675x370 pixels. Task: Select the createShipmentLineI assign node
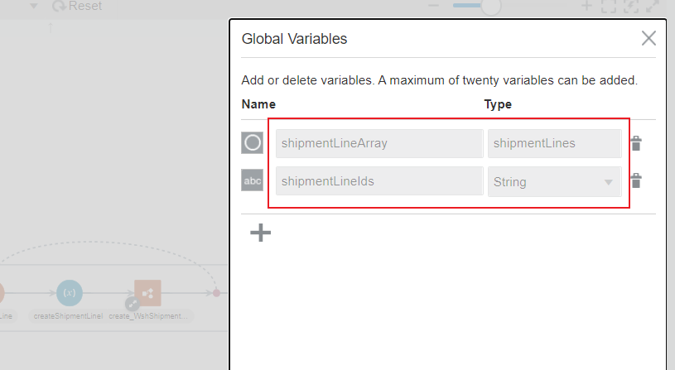(70, 293)
